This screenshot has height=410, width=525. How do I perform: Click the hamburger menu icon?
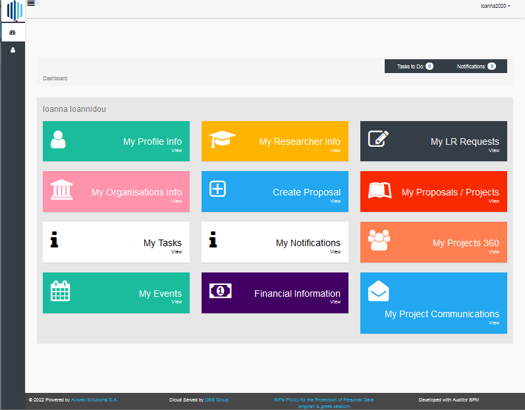coord(31,3)
